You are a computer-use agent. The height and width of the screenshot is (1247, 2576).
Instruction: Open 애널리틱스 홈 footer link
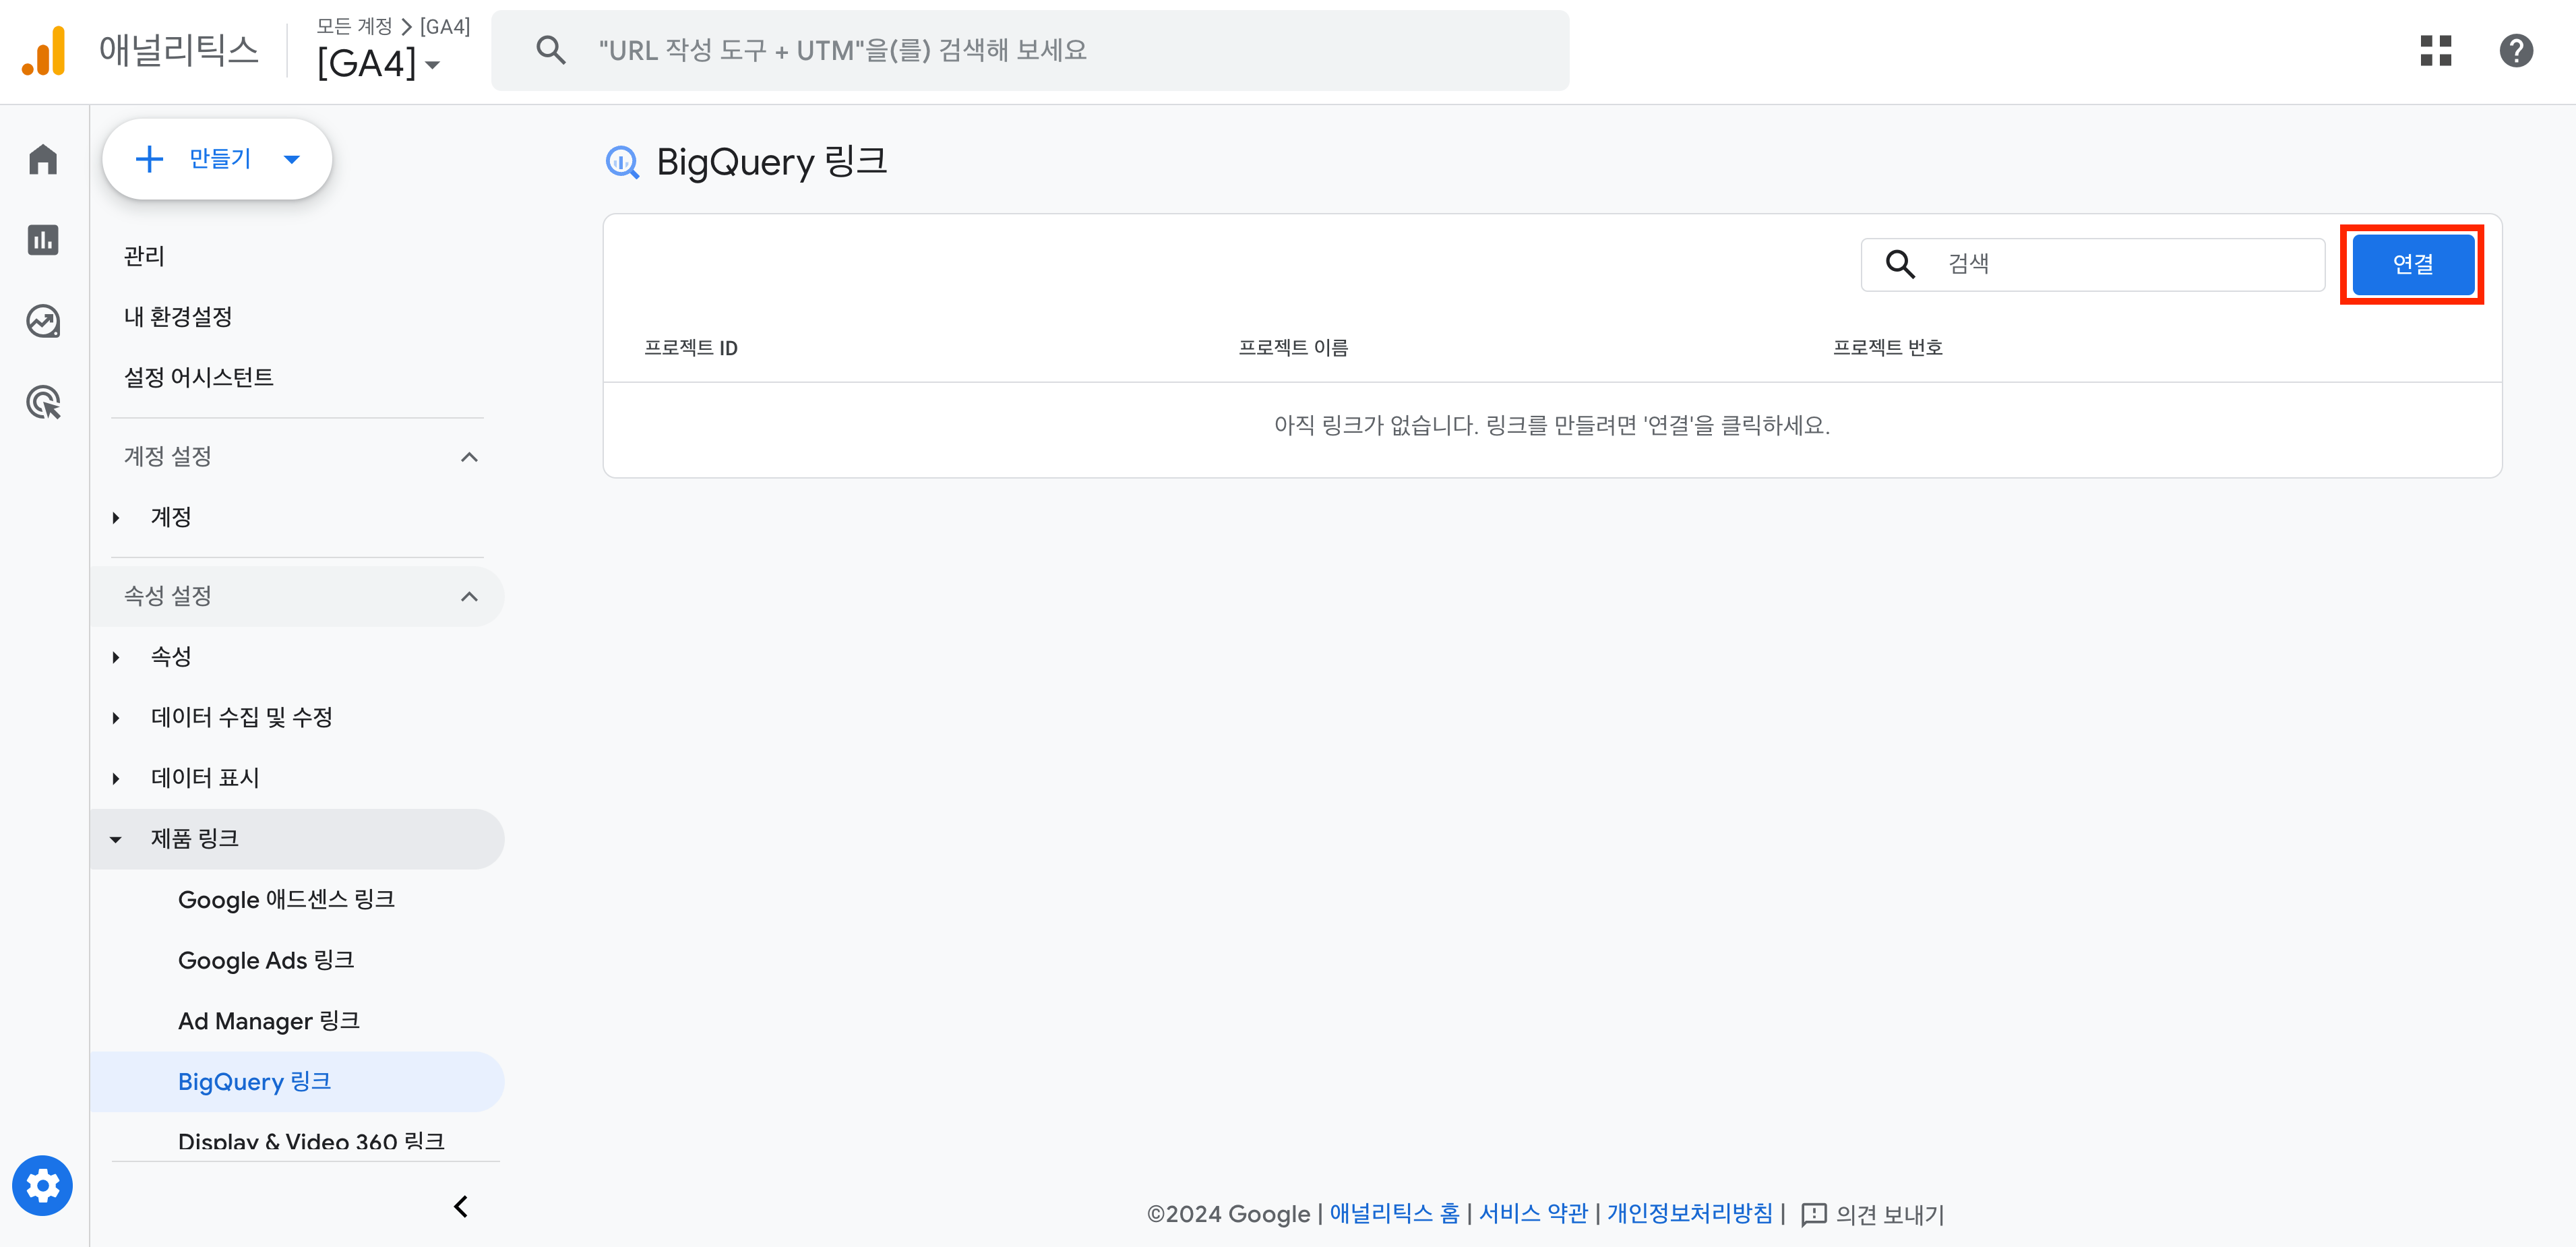tap(1394, 1213)
